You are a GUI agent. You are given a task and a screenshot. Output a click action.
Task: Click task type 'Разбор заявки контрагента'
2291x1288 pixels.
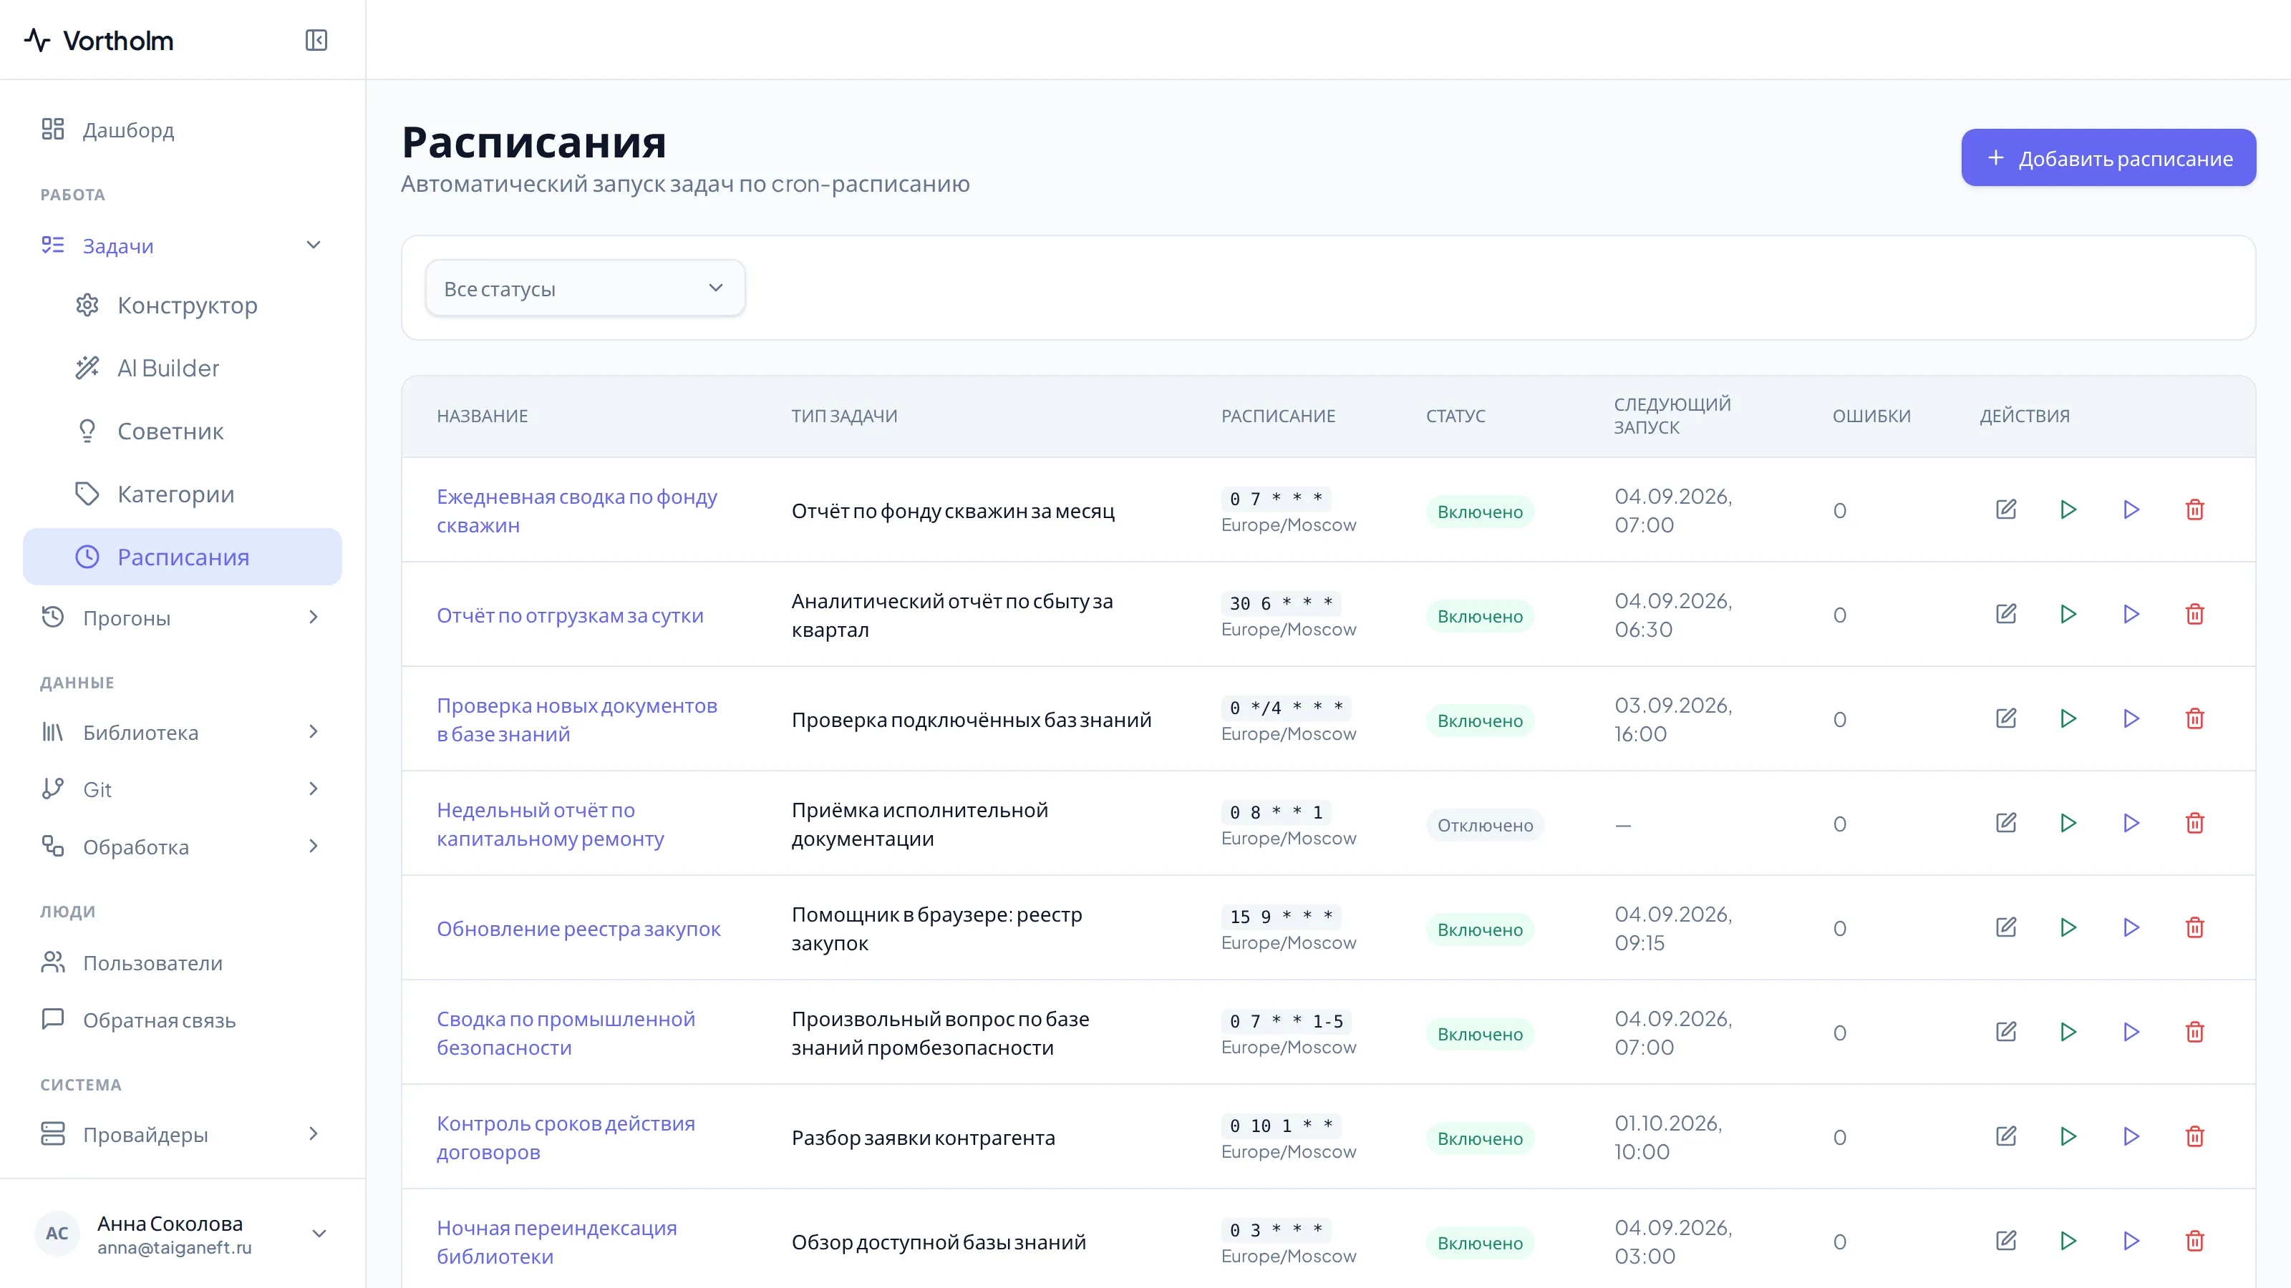923,1137
